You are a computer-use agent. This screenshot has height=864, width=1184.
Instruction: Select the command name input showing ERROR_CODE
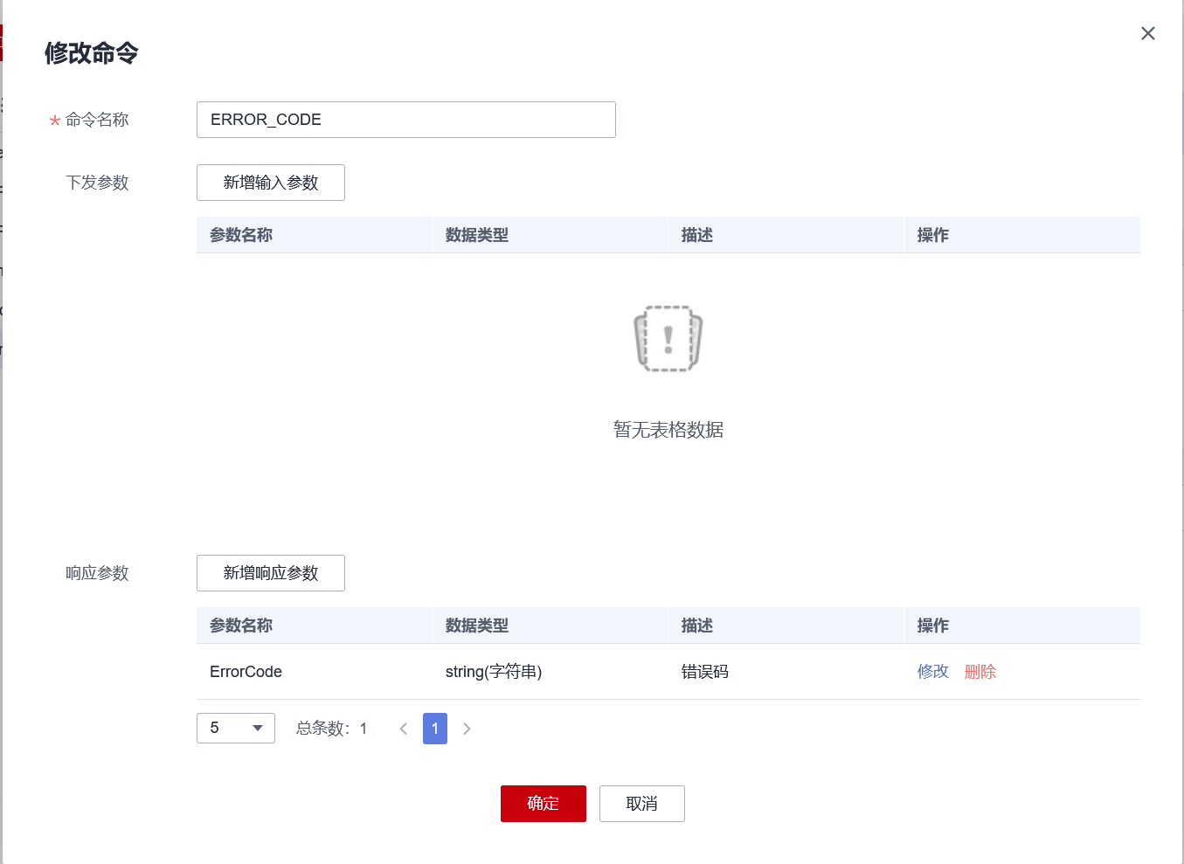pyautogui.click(x=405, y=119)
